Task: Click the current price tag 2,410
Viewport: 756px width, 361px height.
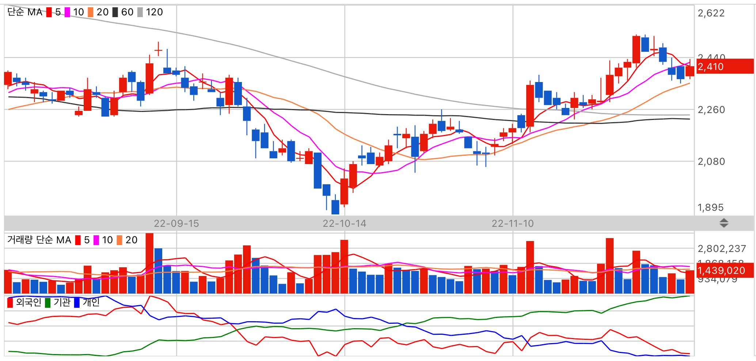Action: pyautogui.click(x=725, y=66)
